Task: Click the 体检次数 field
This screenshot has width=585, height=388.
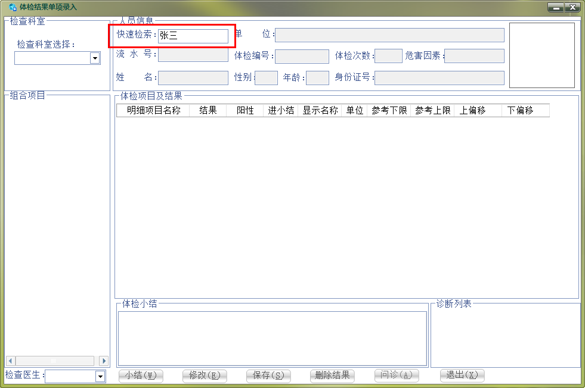Action: pos(388,56)
